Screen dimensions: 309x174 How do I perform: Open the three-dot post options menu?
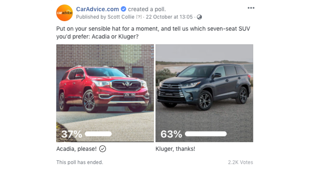(251, 8)
